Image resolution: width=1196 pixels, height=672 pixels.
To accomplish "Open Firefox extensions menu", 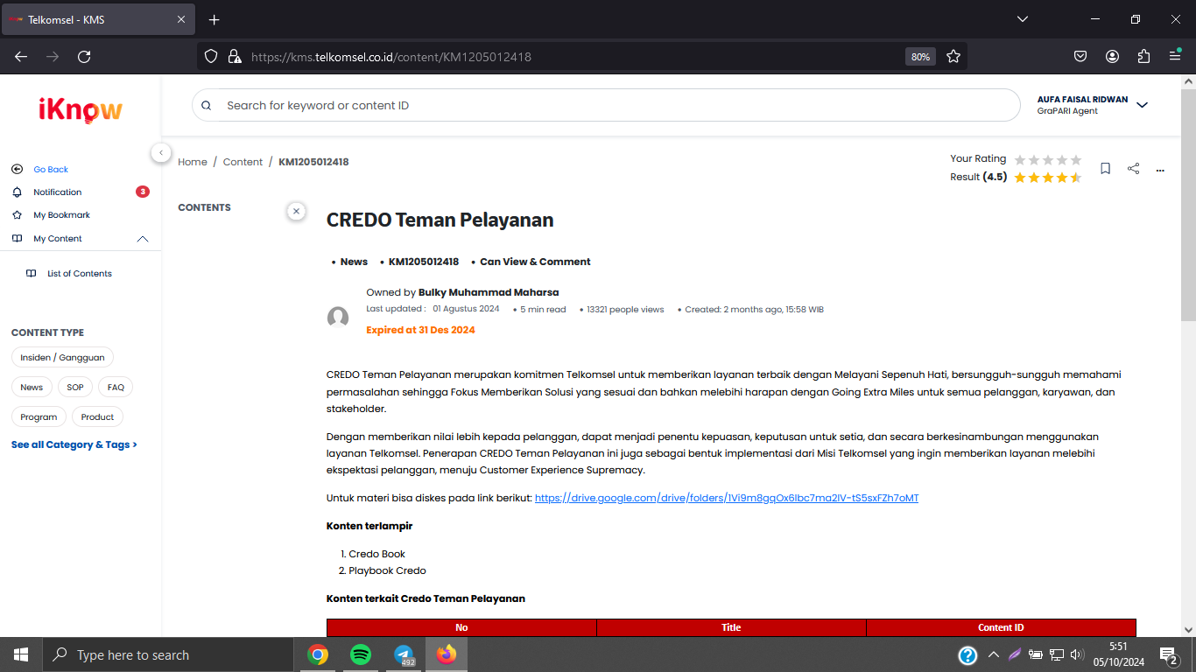I will click(x=1143, y=57).
